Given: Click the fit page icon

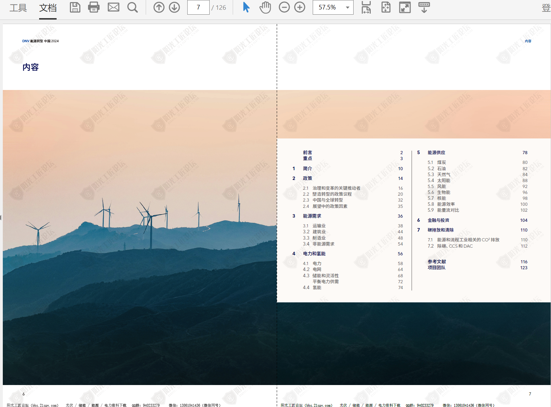Looking at the screenshot, I should 386,7.
